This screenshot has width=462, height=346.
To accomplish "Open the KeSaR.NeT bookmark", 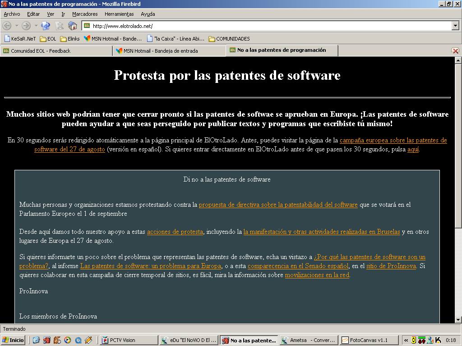I will click(x=20, y=39).
